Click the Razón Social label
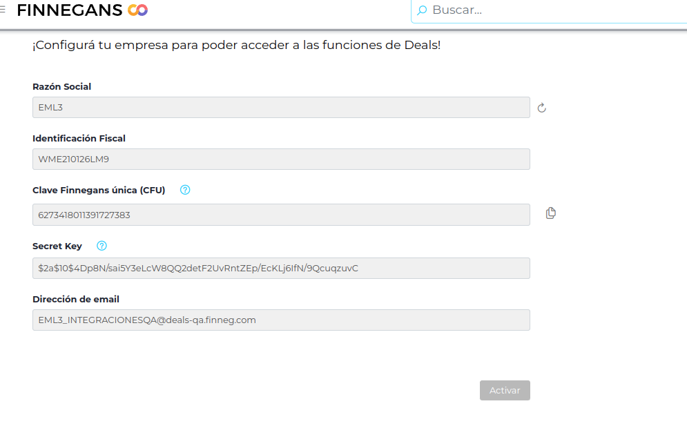This screenshot has height=437, width=687. click(x=62, y=87)
